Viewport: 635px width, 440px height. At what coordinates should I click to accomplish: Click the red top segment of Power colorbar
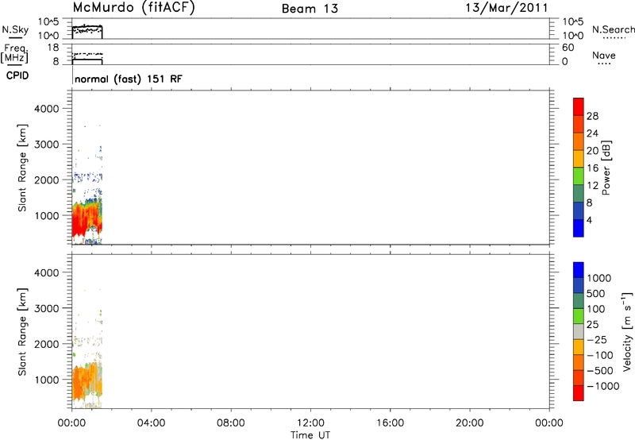tap(579, 106)
